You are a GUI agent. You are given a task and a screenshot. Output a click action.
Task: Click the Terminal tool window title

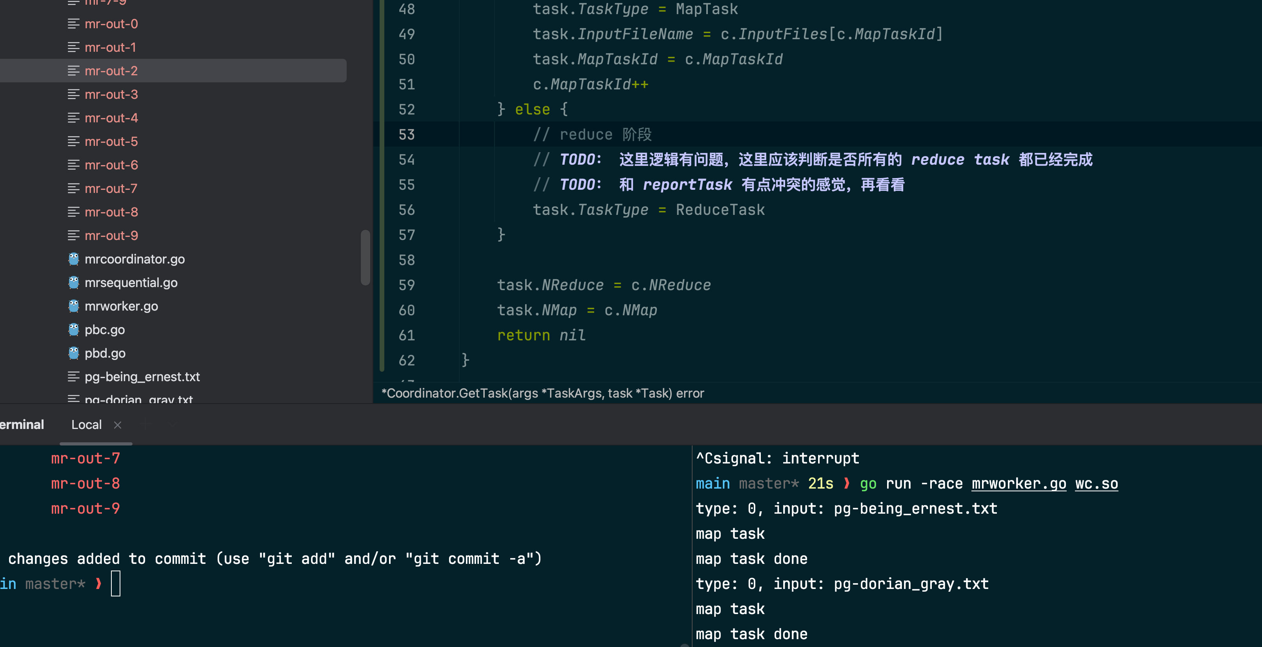[x=22, y=425]
